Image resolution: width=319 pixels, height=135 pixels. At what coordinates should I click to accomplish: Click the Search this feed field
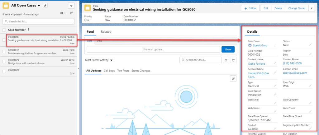point(200,60)
